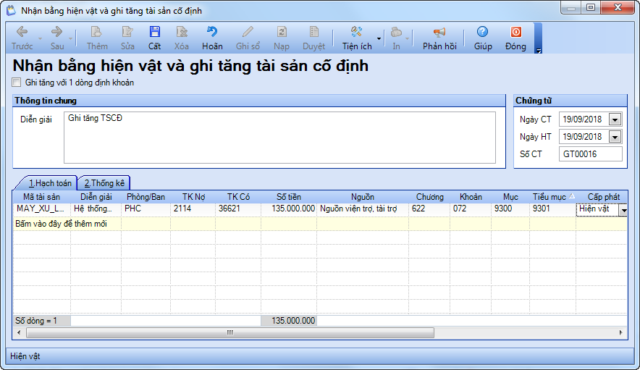
Task: Sort by the Tiểu mục column header
Action: [553, 197]
